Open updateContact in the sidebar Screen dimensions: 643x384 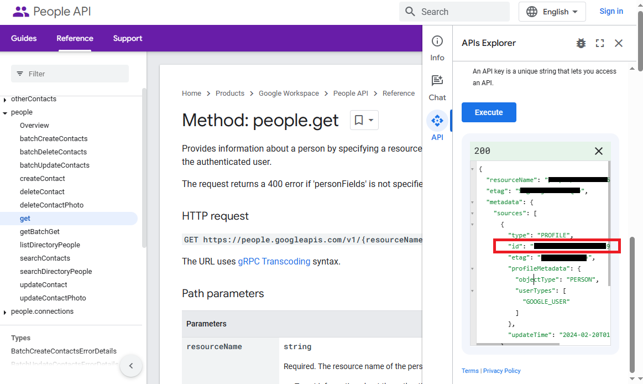[x=44, y=285]
